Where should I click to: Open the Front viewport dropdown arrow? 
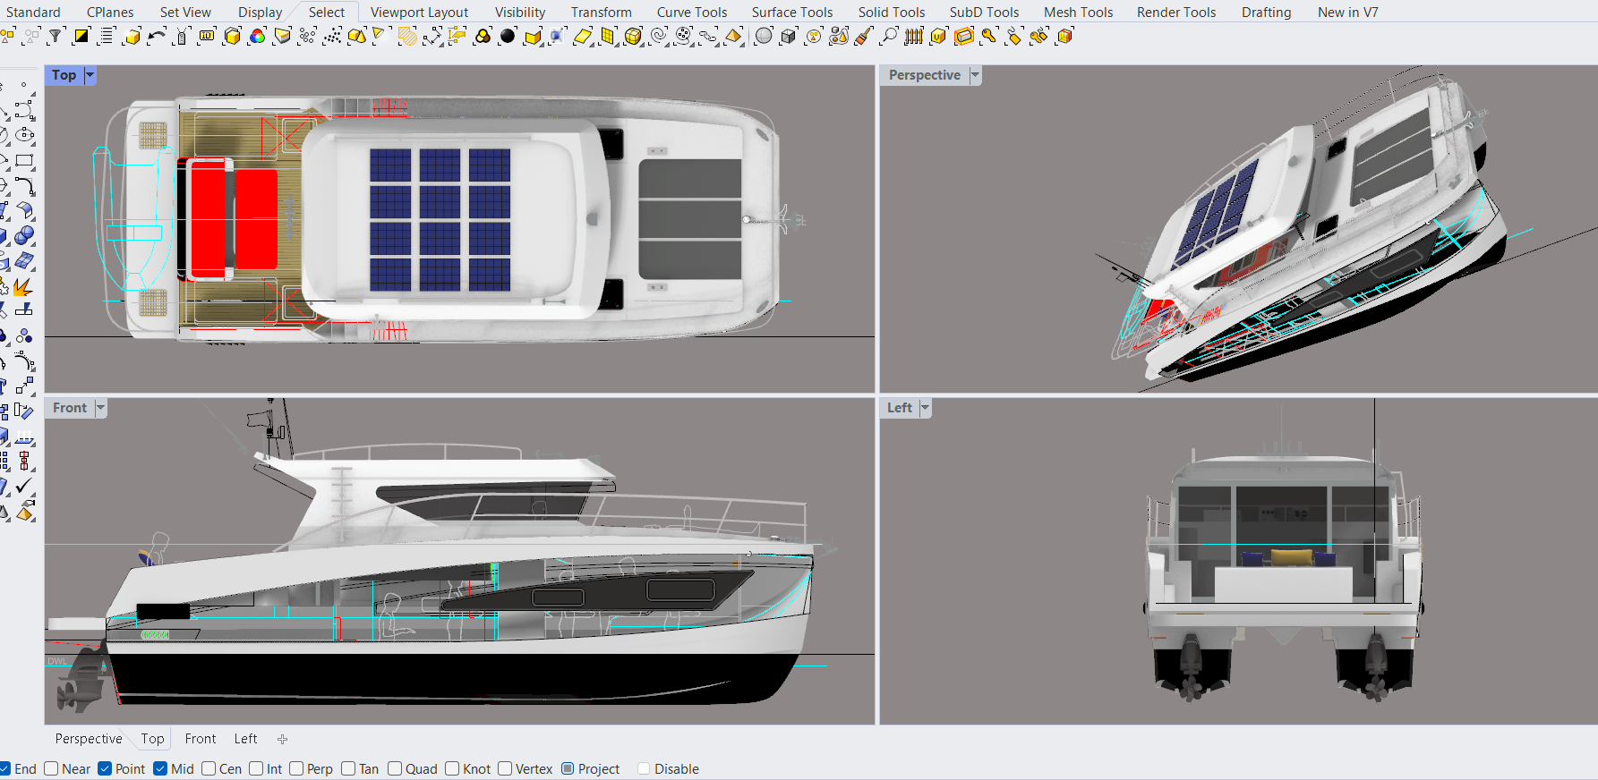pyautogui.click(x=100, y=409)
